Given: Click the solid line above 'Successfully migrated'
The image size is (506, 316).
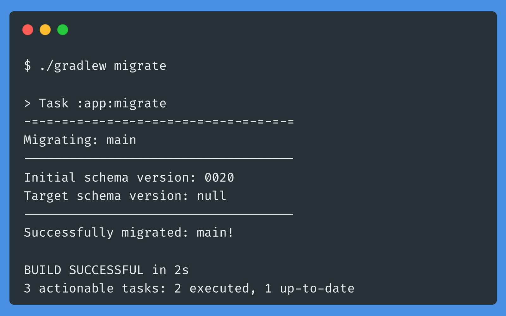Looking at the screenshot, I should pos(159,214).
